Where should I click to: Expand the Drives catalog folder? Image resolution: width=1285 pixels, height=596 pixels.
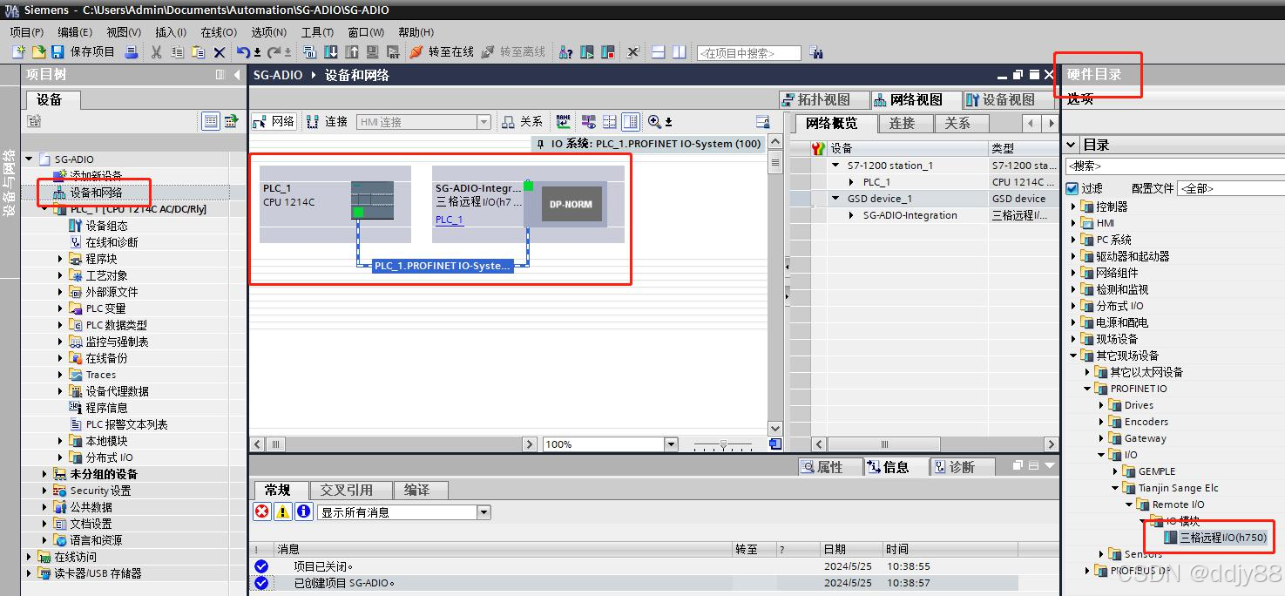pos(1101,405)
